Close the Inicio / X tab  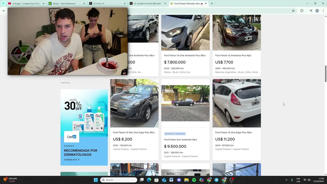click(x=125, y=4)
